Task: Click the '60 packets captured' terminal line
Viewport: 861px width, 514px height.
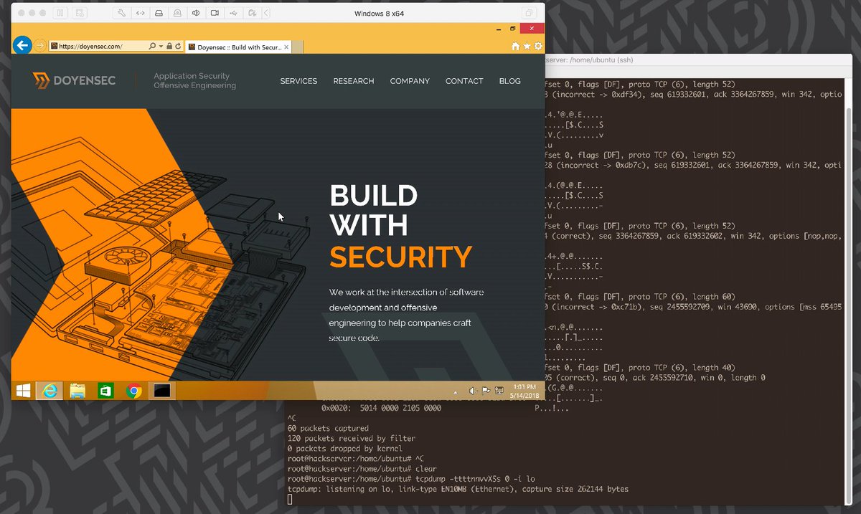Action: click(x=328, y=428)
